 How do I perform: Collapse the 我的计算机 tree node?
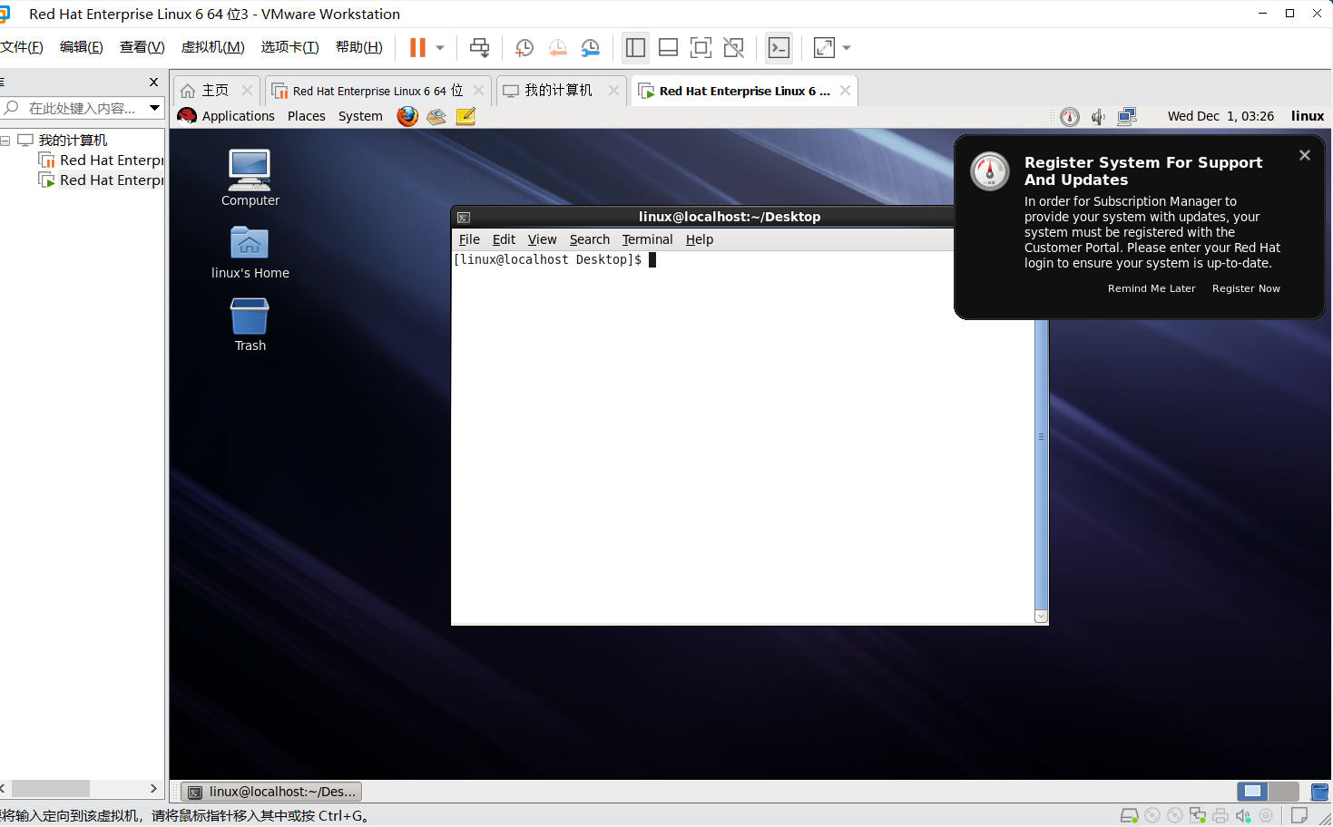pyautogui.click(x=5, y=141)
